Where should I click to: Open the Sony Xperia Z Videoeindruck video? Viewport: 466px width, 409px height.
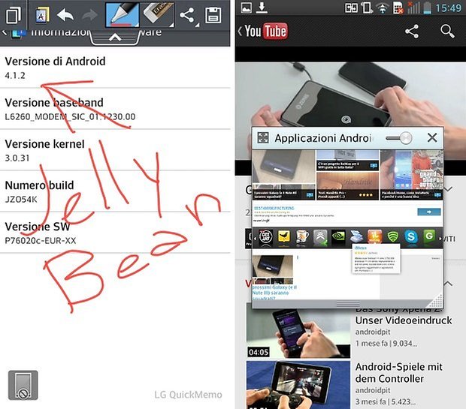point(404,320)
